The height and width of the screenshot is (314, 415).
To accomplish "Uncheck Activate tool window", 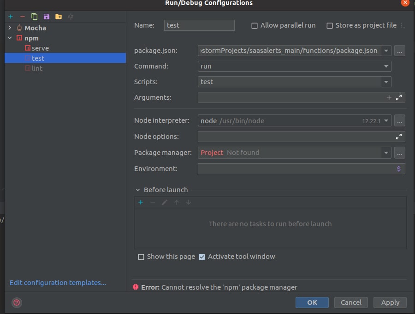I will (x=202, y=257).
